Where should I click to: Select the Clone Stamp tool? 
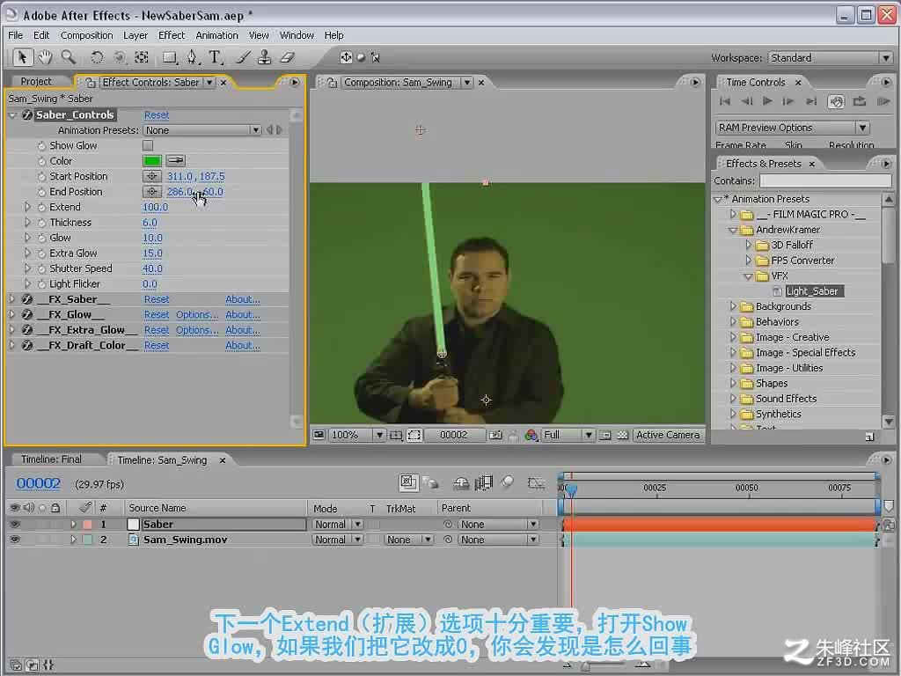click(x=264, y=57)
